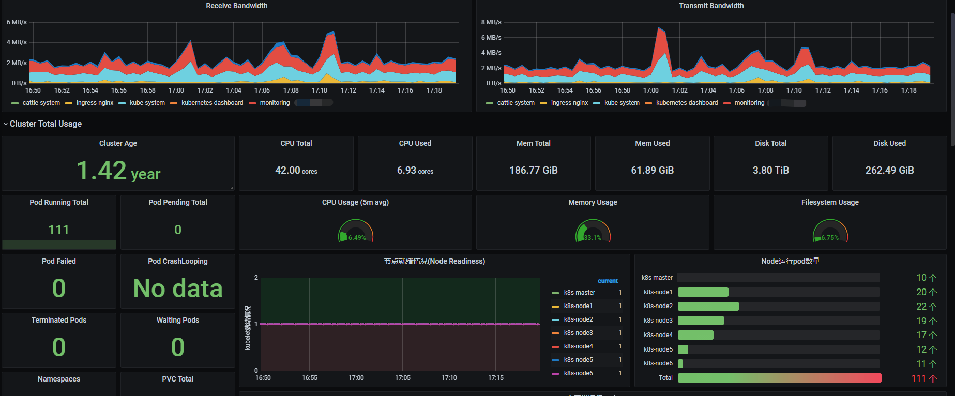Toggle cattle-system series in Transmit Bandwidth legend

coord(516,103)
